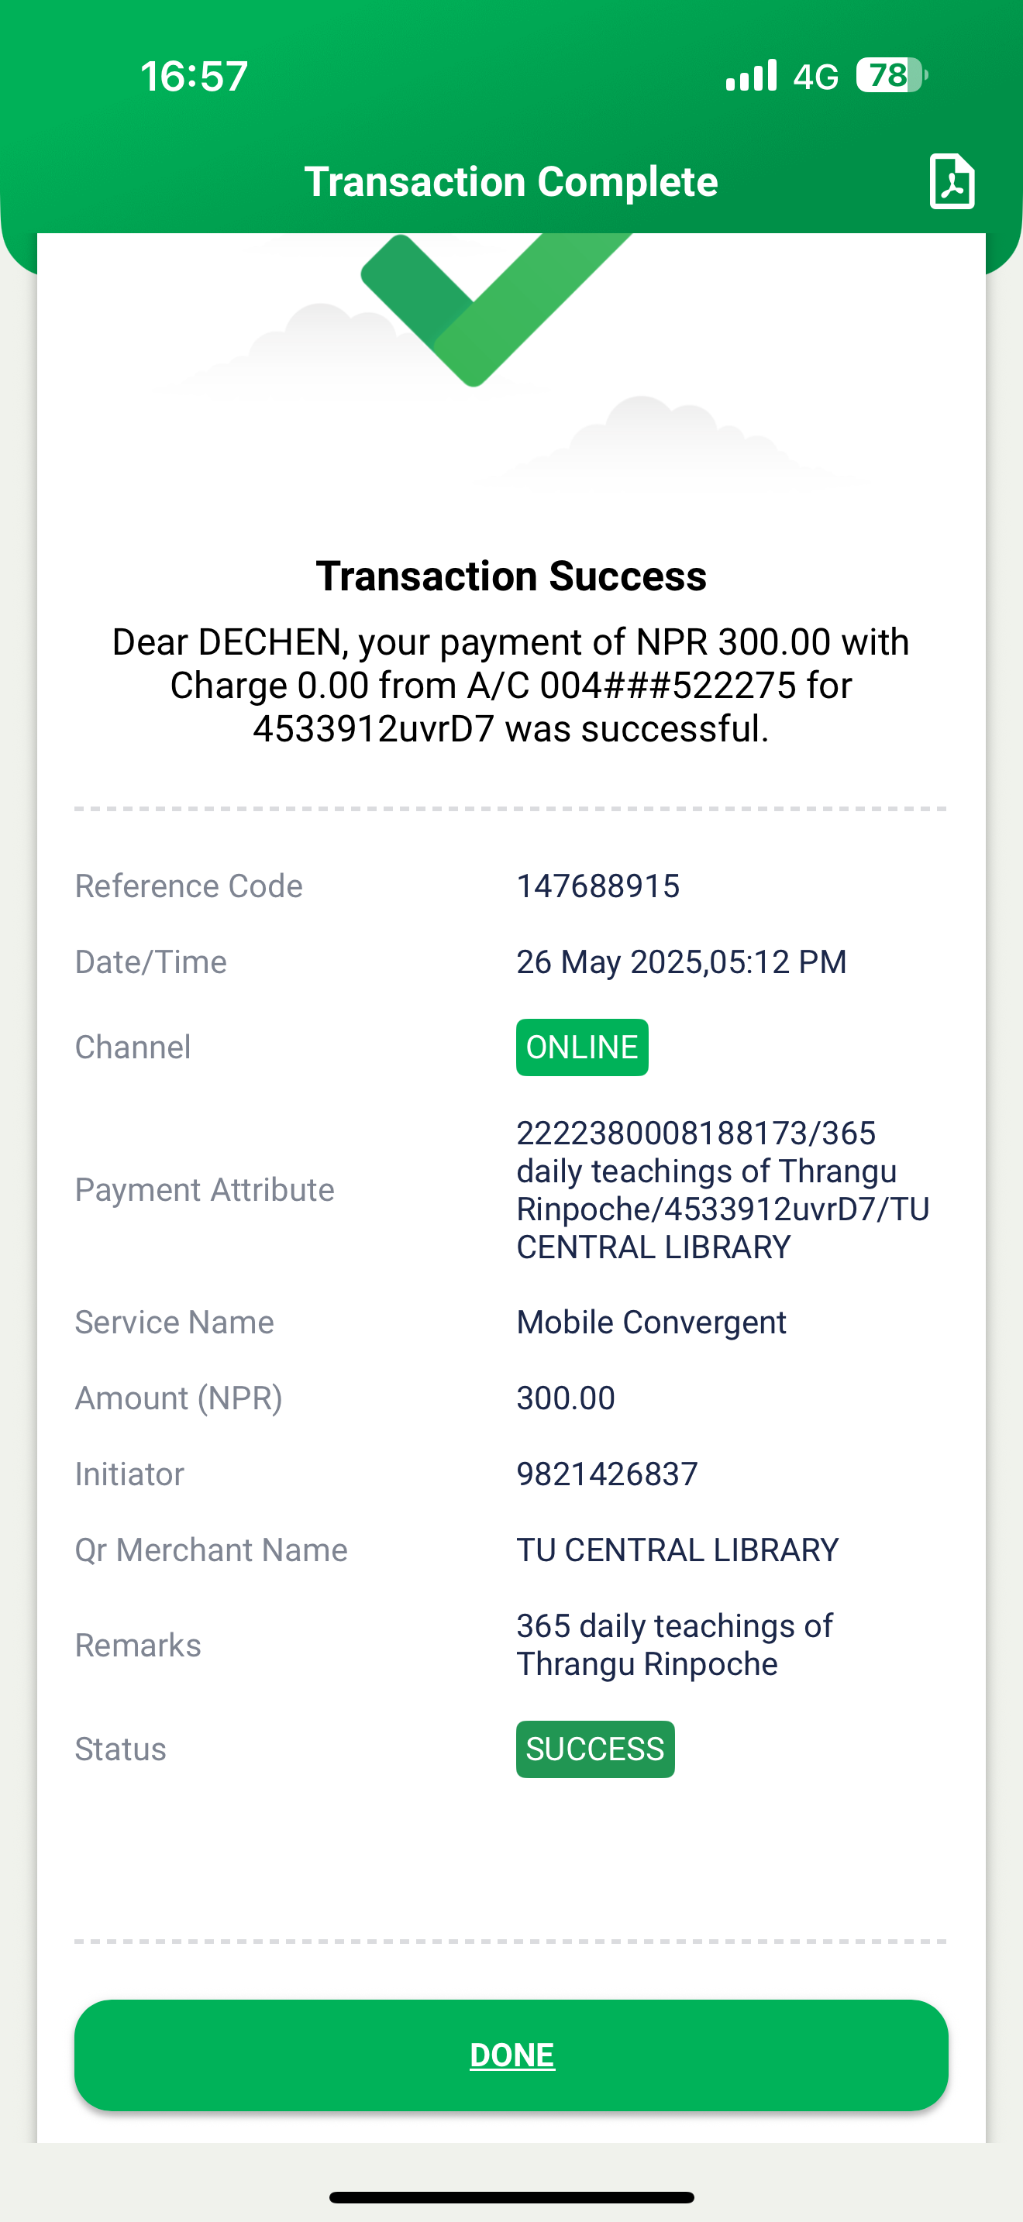Tap the Transaction Complete header title
Viewport: 1023px width, 2222px height.
pos(511,182)
